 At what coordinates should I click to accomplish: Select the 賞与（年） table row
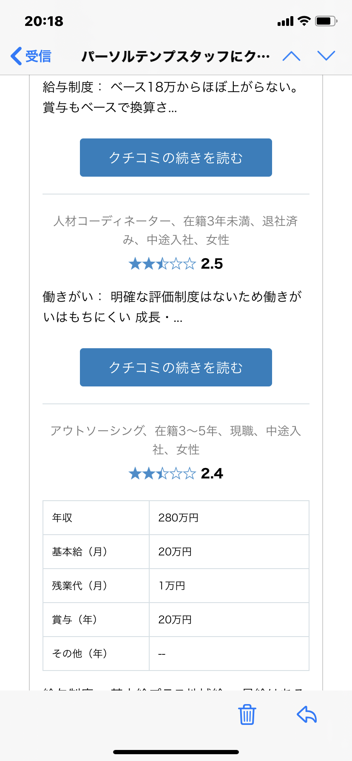coord(176,620)
